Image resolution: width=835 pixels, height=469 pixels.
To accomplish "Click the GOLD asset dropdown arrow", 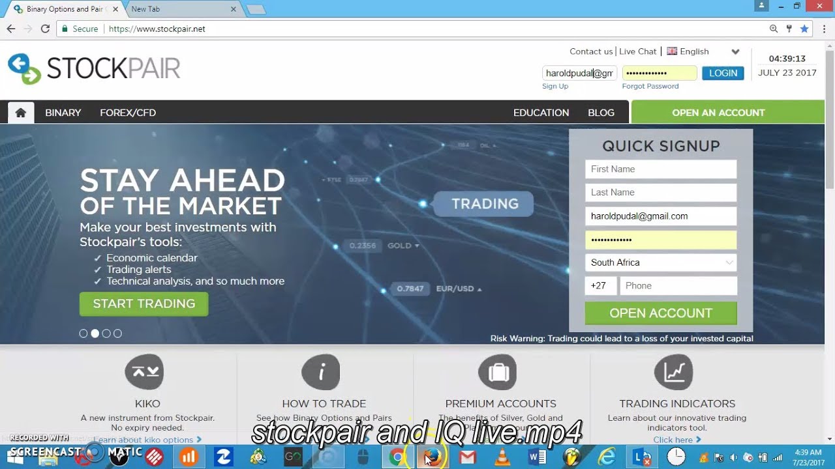I will (417, 246).
